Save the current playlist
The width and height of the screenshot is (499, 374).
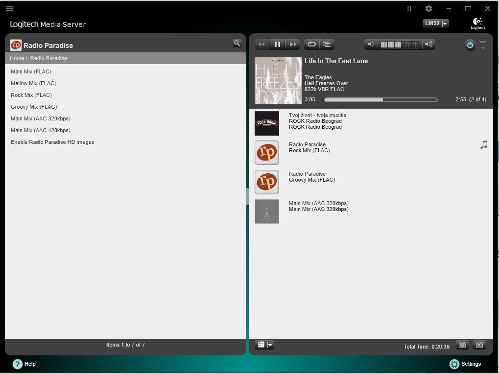pos(462,345)
